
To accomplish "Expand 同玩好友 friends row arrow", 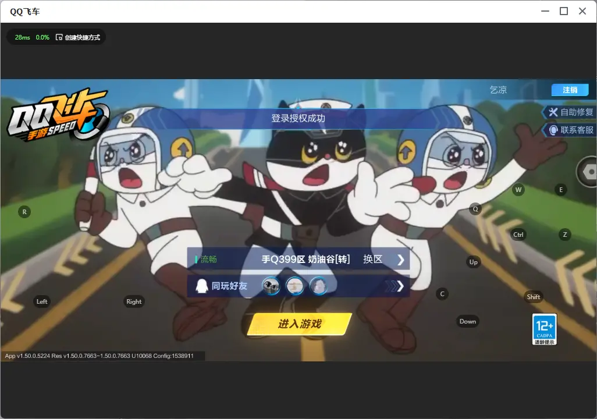I will pyautogui.click(x=395, y=286).
